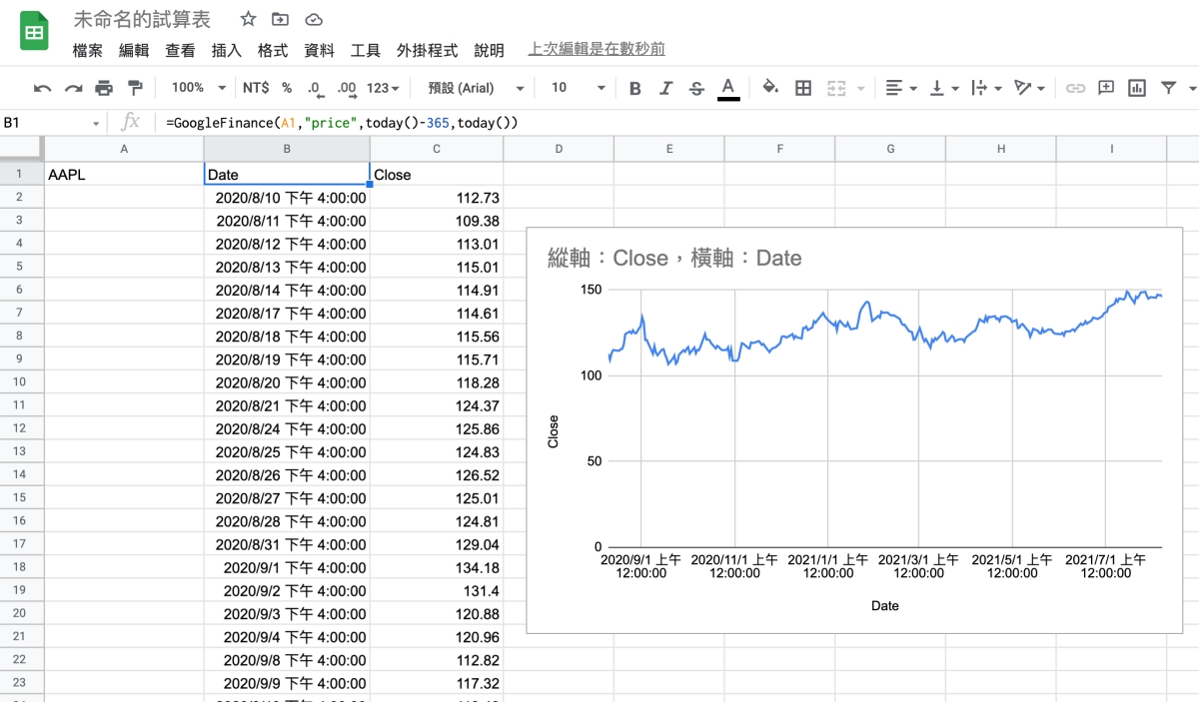Open the borders grid icon
This screenshot has height=702, width=1199.
click(x=803, y=88)
